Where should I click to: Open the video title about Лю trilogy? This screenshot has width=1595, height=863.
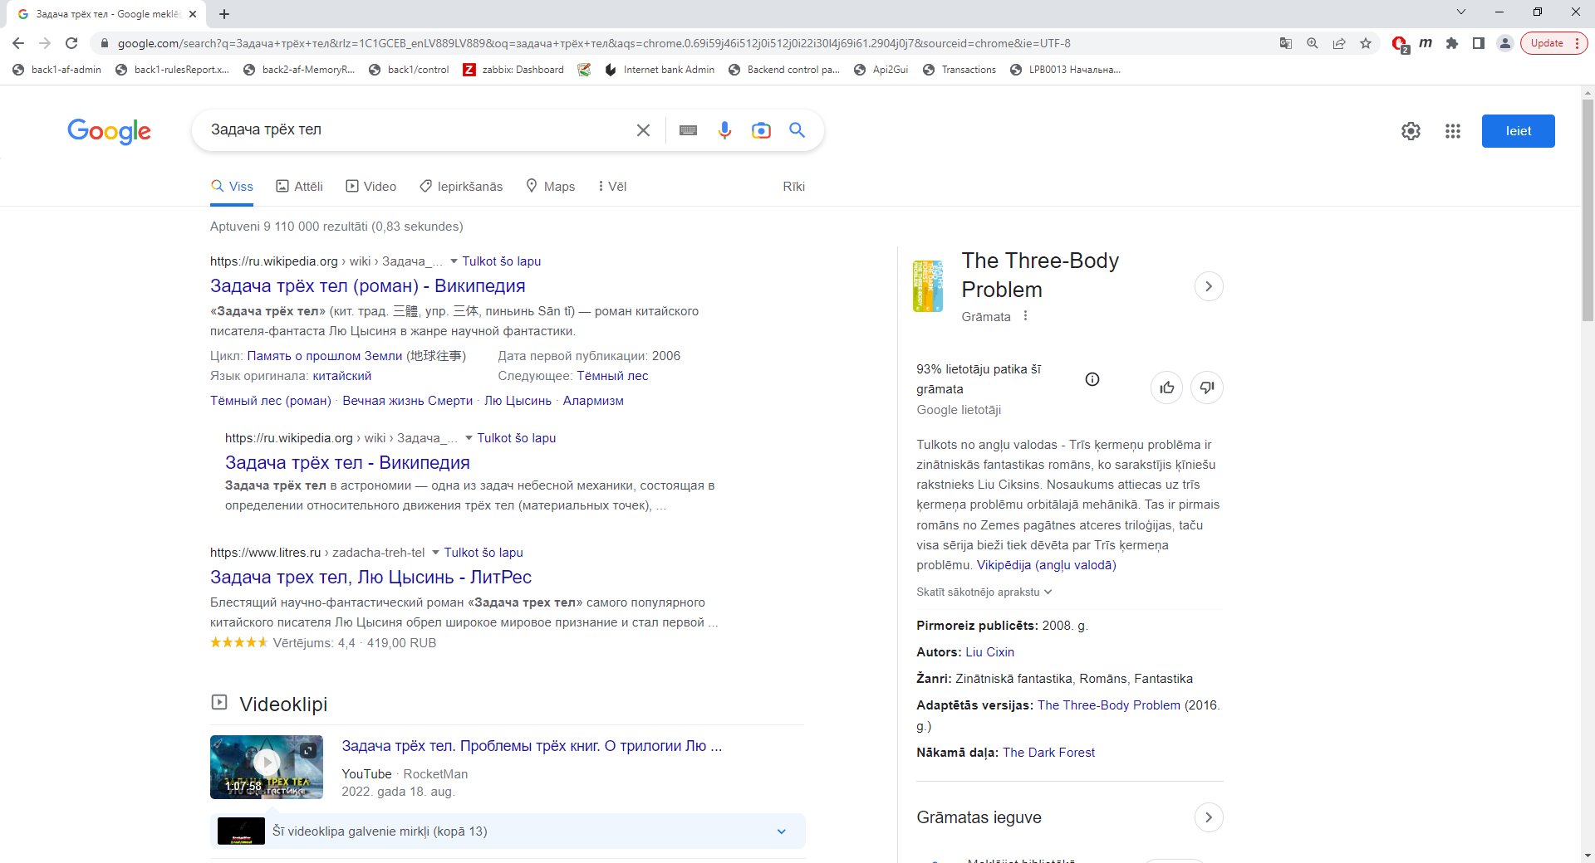pyautogui.click(x=532, y=746)
